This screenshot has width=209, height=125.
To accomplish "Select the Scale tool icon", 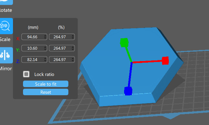I will pos(6,26).
